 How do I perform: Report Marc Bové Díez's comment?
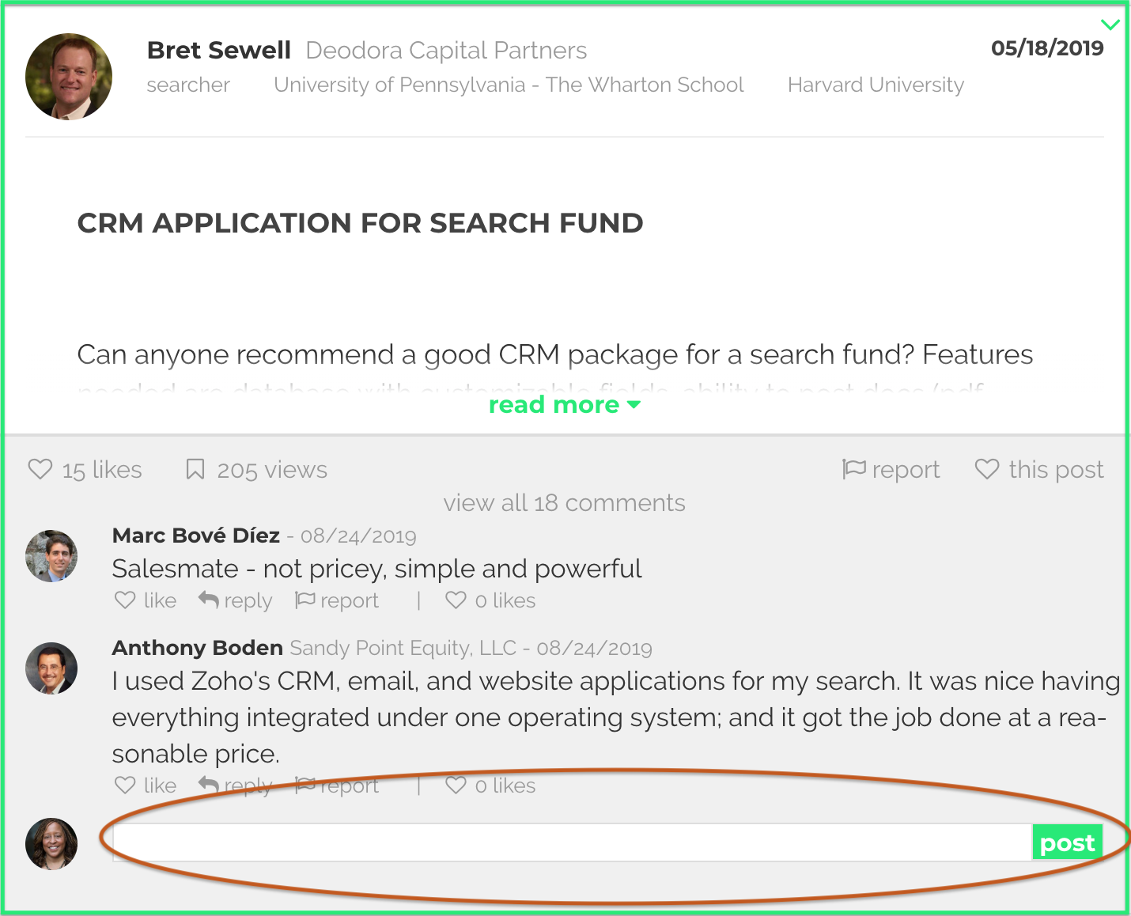click(337, 600)
